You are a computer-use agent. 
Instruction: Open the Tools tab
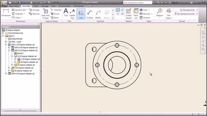[36, 6]
